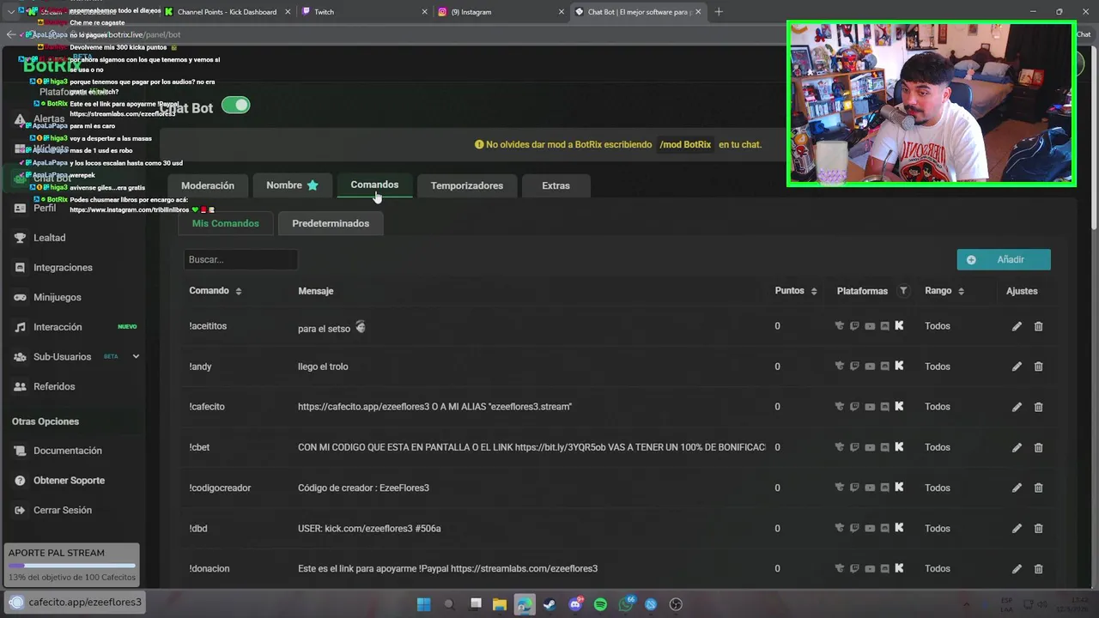Open the Alertas sidebar link
Image resolution: width=1099 pixels, height=618 pixels.
[x=49, y=118]
